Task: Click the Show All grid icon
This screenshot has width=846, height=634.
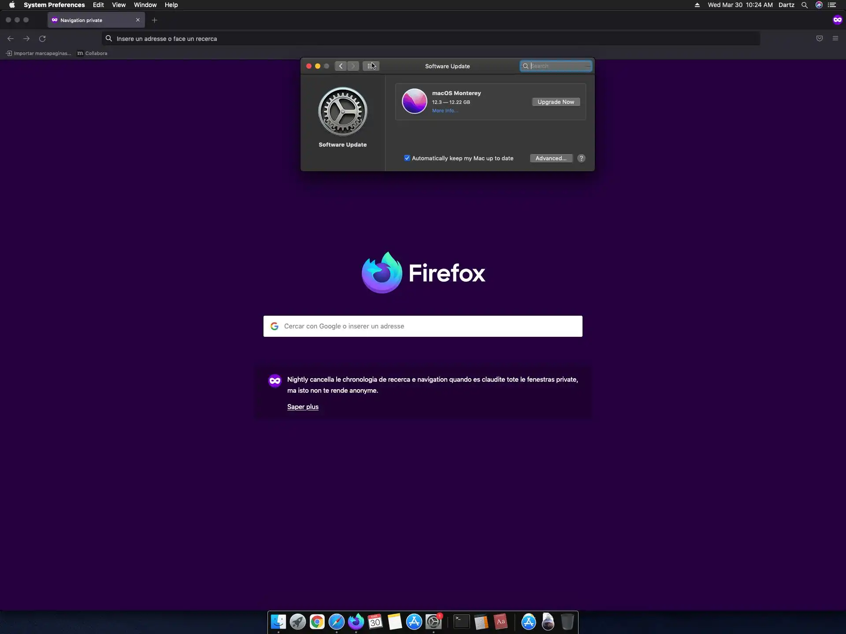Action: (x=371, y=66)
